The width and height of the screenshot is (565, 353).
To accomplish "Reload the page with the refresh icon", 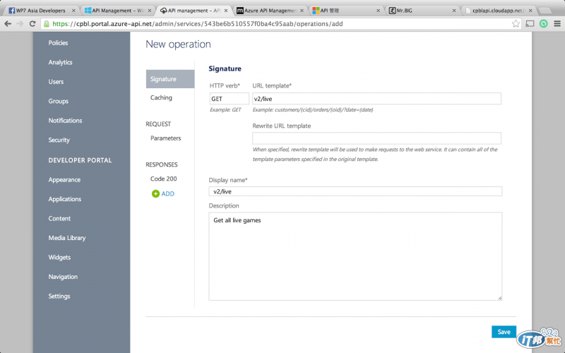I will (32, 24).
